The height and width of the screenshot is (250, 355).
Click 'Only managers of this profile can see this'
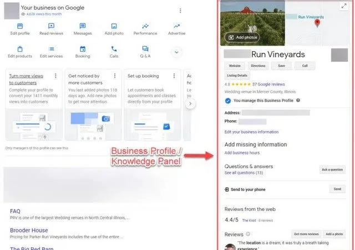tap(37, 148)
